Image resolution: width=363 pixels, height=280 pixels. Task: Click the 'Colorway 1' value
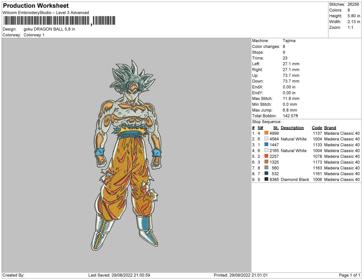coord(34,35)
